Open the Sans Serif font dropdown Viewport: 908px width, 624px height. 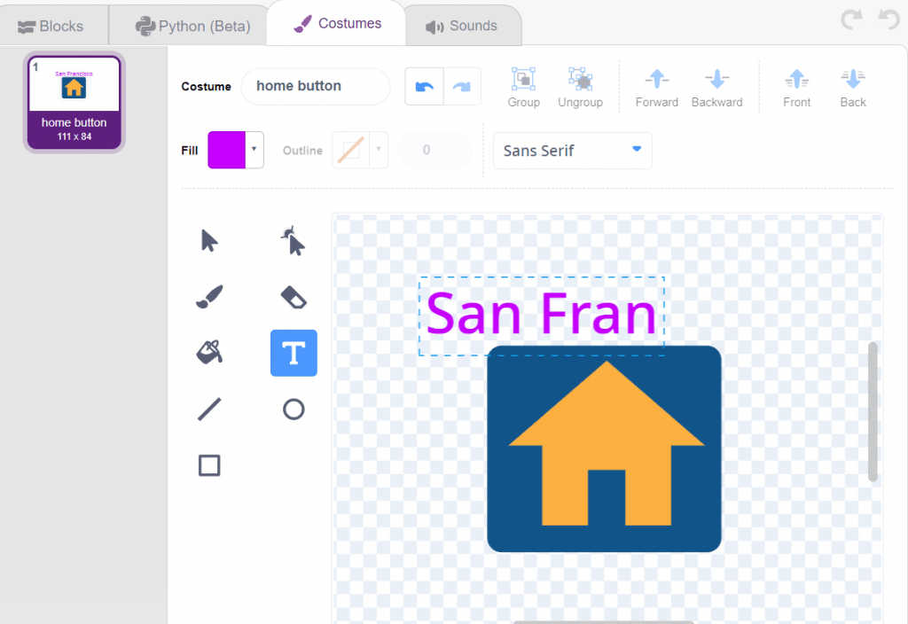click(x=572, y=151)
